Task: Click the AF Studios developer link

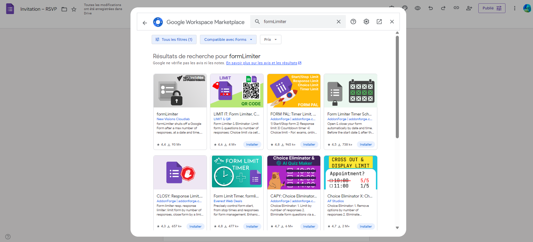Action: (335, 201)
